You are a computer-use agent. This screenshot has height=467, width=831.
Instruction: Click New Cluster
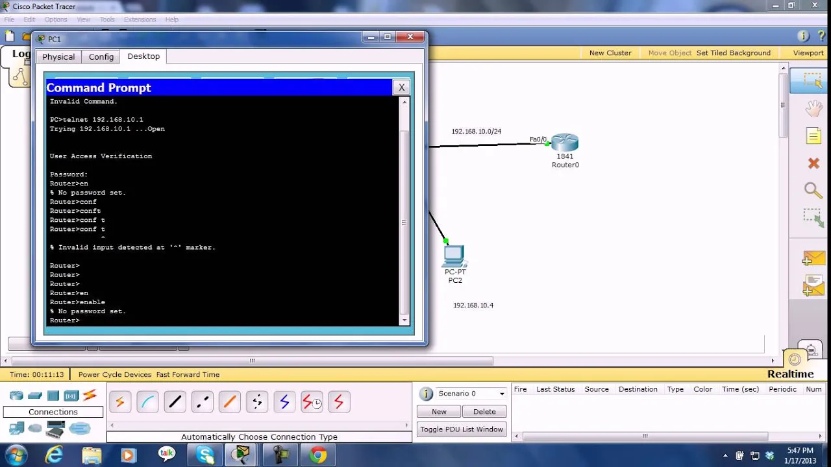610,53
